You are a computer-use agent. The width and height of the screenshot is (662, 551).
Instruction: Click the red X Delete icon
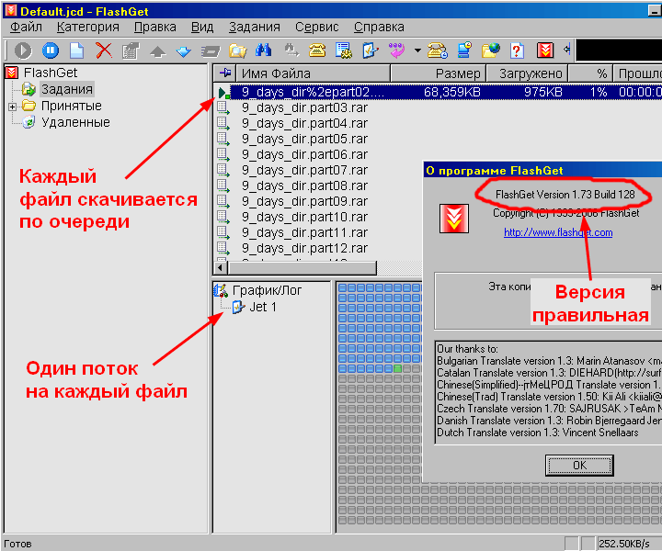[103, 51]
